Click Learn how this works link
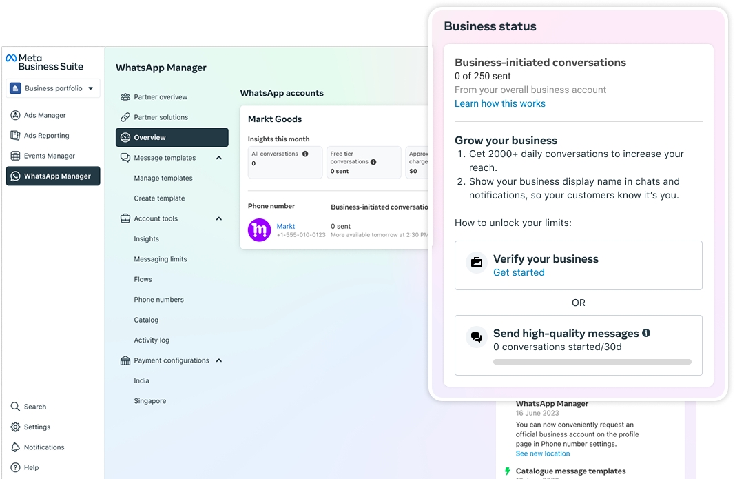 [x=499, y=103]
